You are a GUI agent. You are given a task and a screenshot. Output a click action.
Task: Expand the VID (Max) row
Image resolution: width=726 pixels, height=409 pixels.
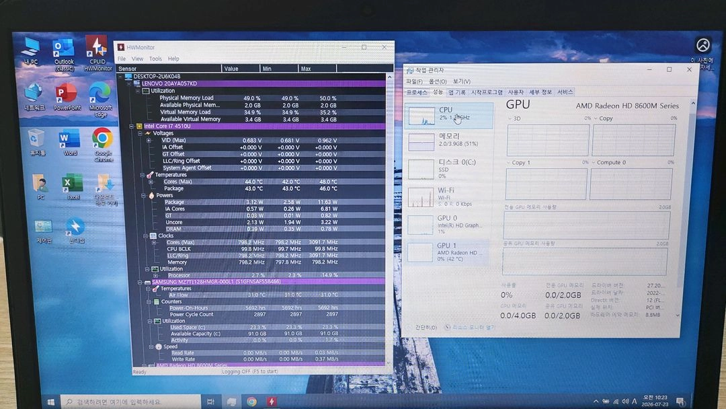149,141
